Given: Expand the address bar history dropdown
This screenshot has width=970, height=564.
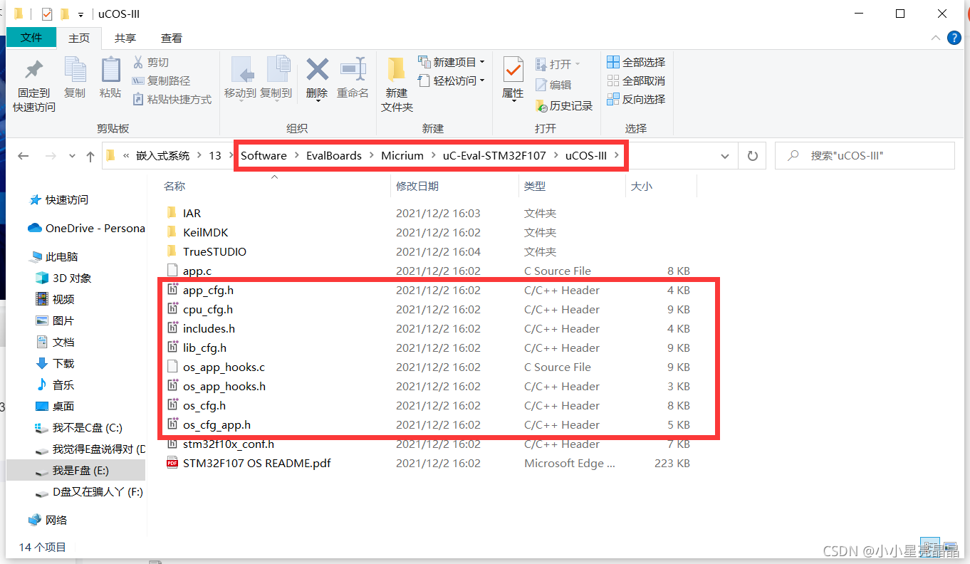Looking at the screenshot, I should (x=725, y=156).
